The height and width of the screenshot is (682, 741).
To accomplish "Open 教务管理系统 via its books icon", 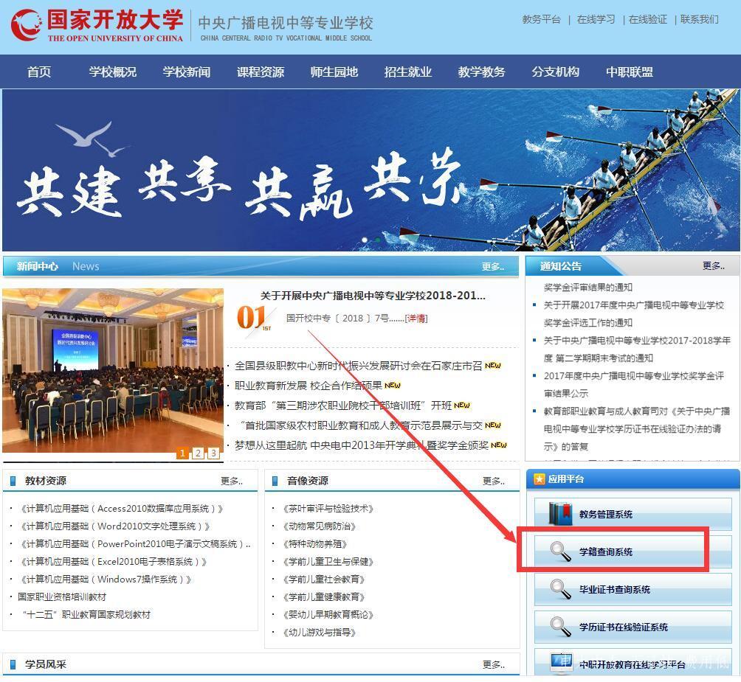I will pos(559,513).
